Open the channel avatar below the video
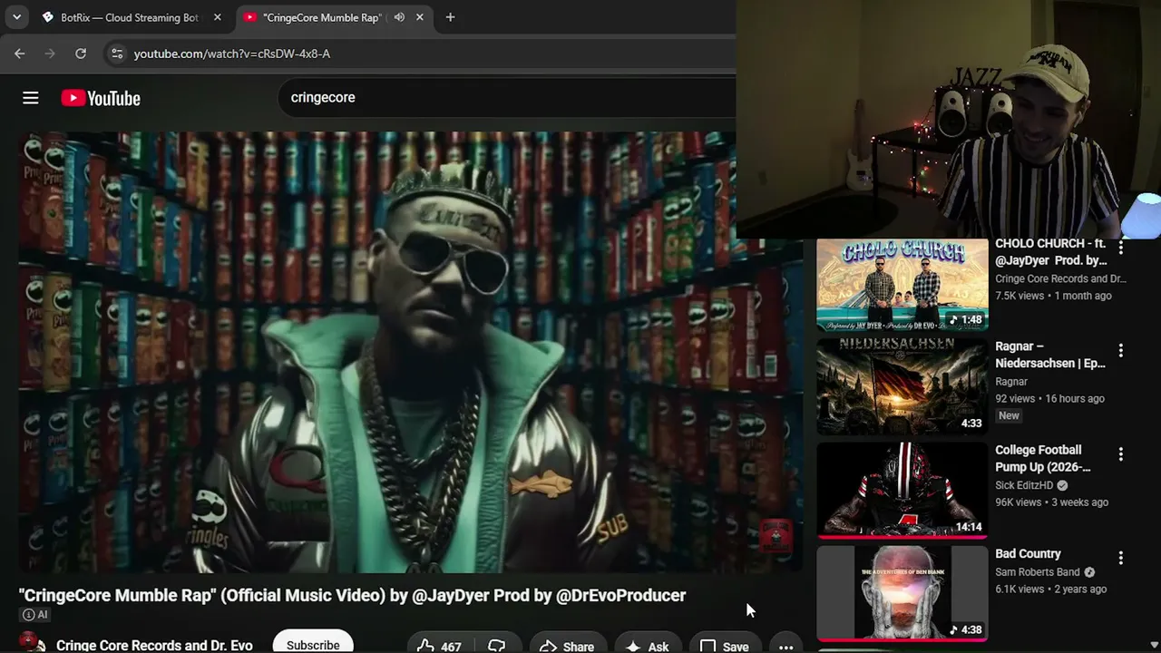1161x653 pixels. [x=33, y=643]
